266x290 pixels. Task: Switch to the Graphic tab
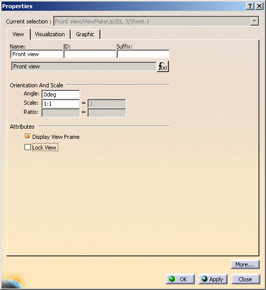tap(85, 34)
